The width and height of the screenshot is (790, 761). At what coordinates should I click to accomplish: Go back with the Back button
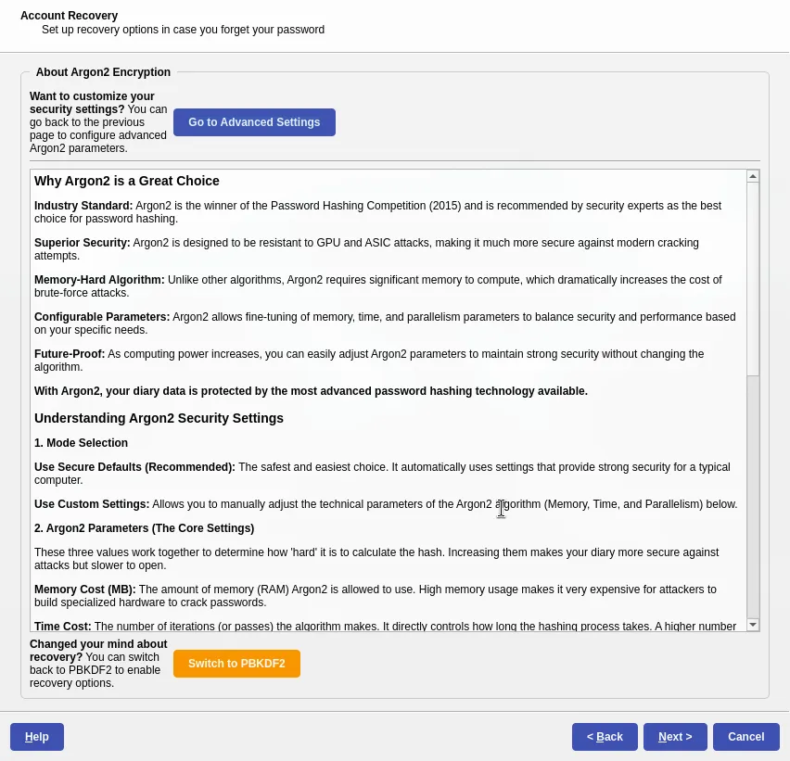coord(605,737)
